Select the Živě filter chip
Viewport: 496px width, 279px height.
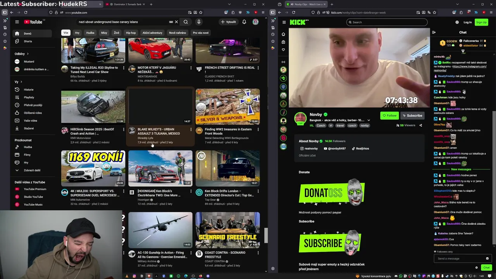117,33
